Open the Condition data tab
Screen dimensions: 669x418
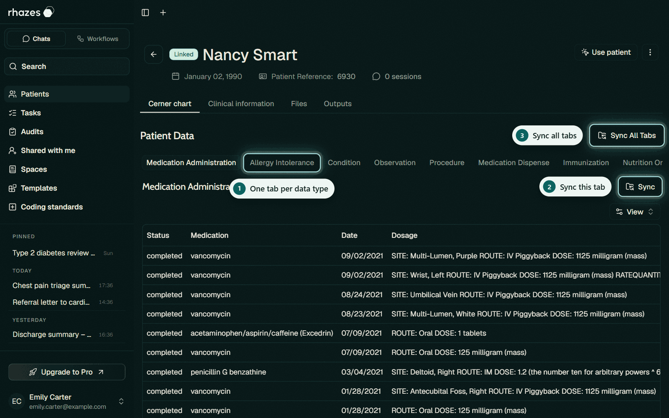click(344, 163)
